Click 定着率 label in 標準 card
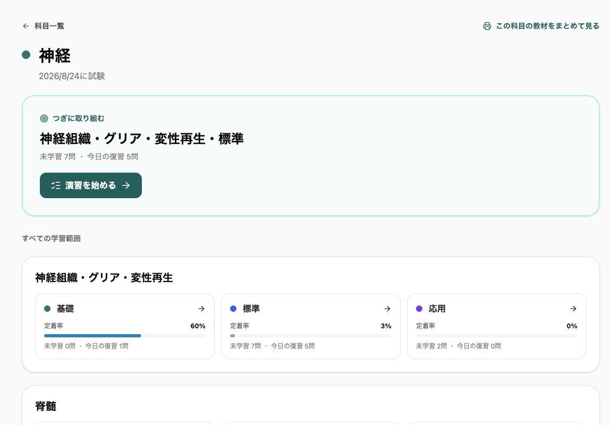Screen dimensions: 611x425 [240, 326]
